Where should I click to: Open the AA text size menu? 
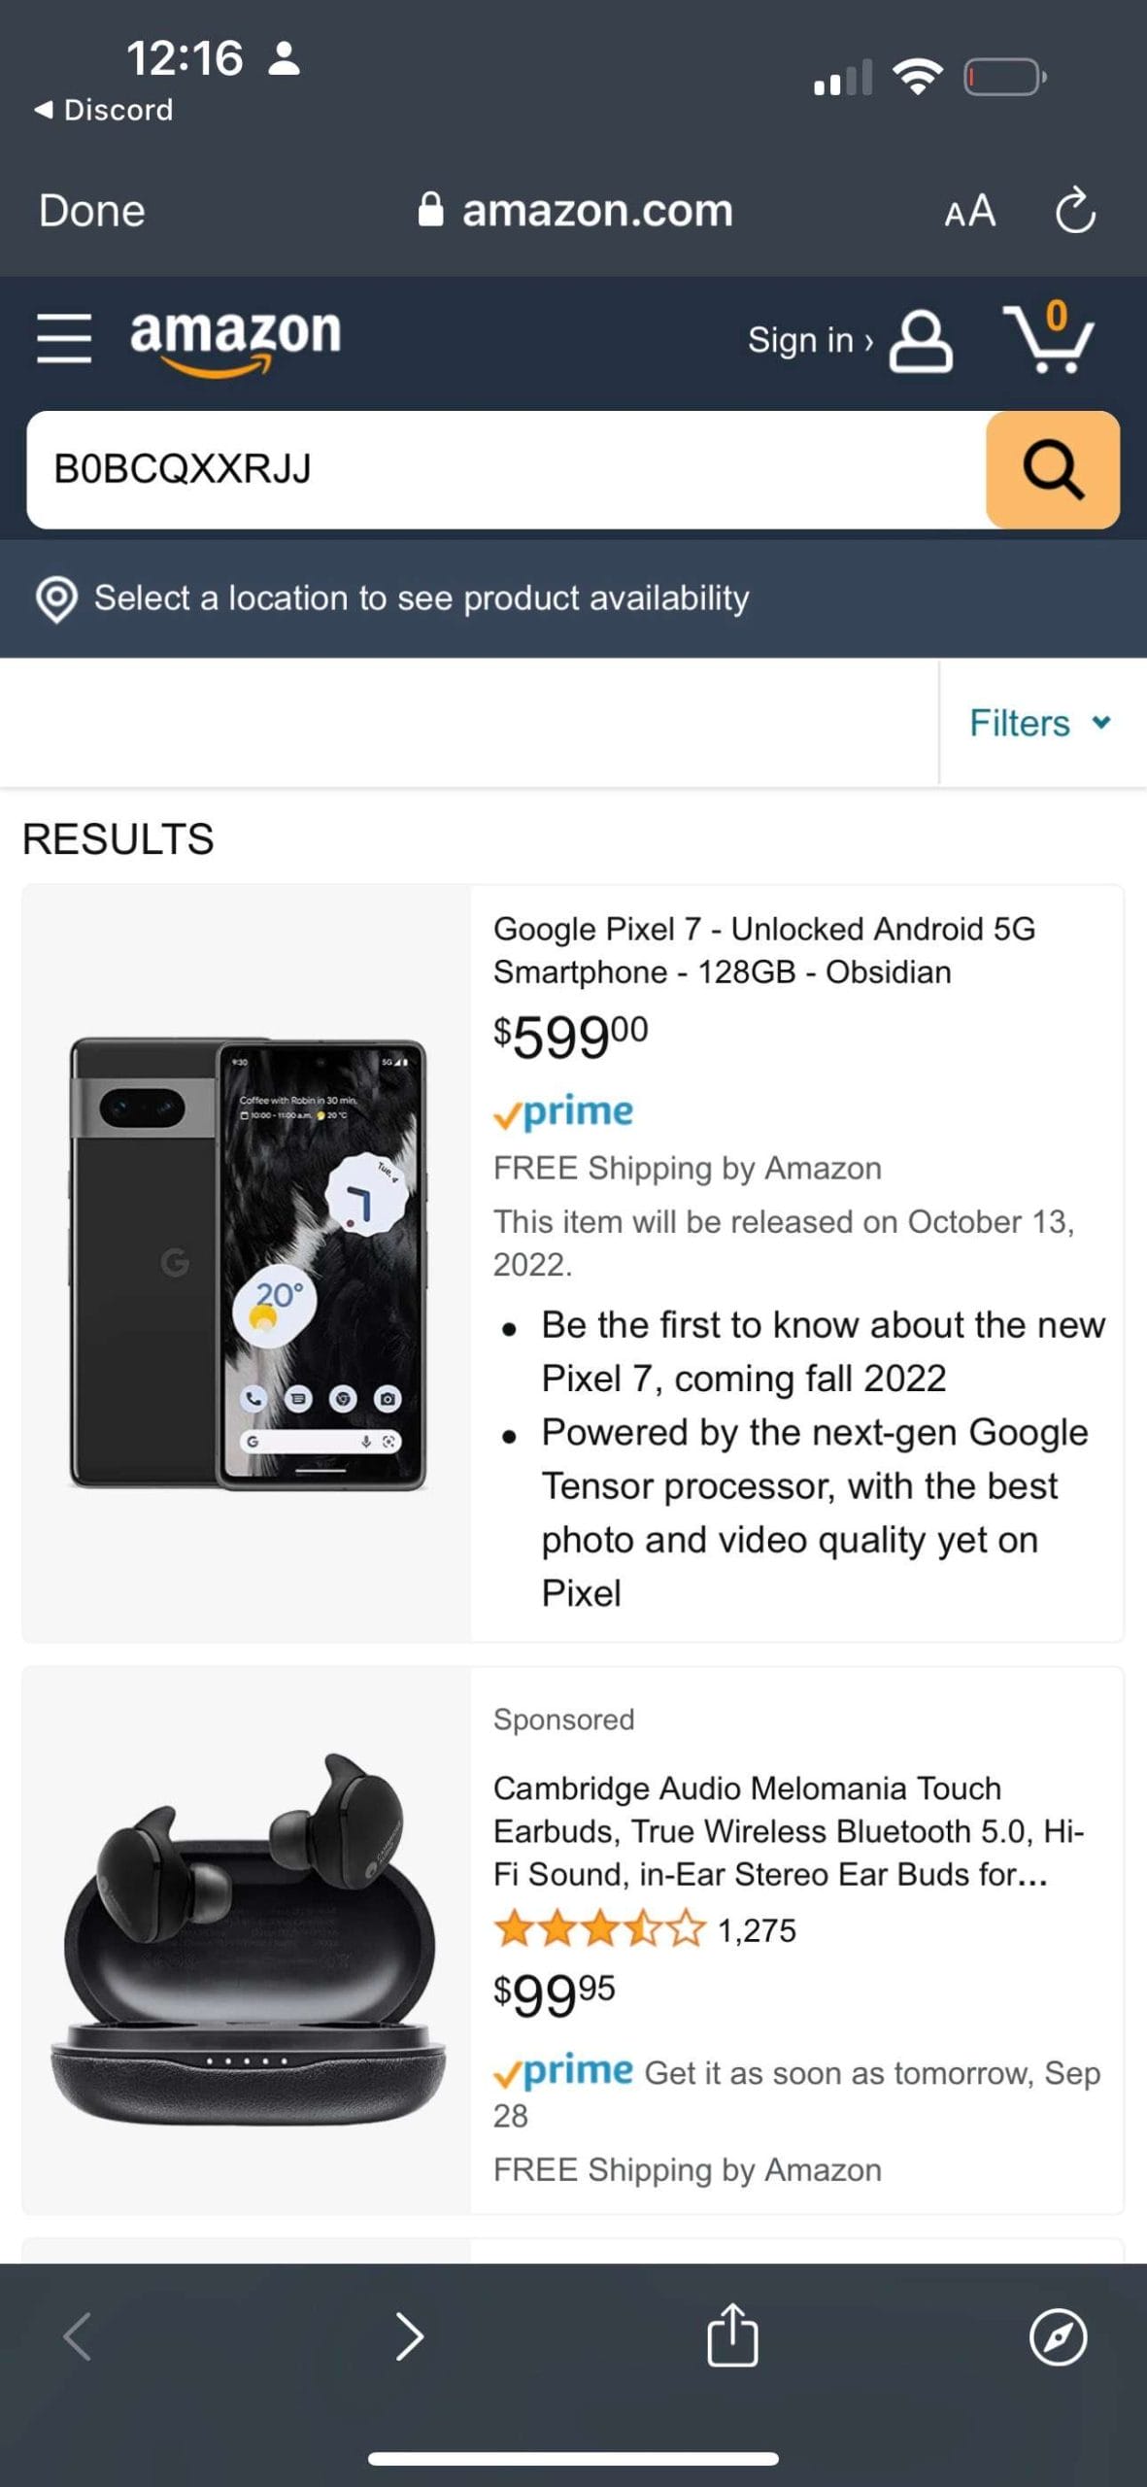[x=969, y=211]
